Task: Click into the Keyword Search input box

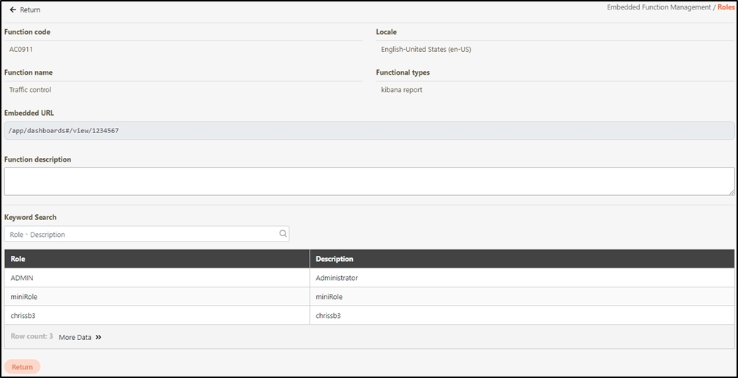Action: 139,234
